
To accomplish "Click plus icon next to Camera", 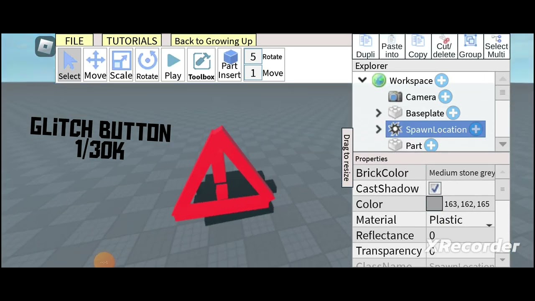I will (445, 97).
